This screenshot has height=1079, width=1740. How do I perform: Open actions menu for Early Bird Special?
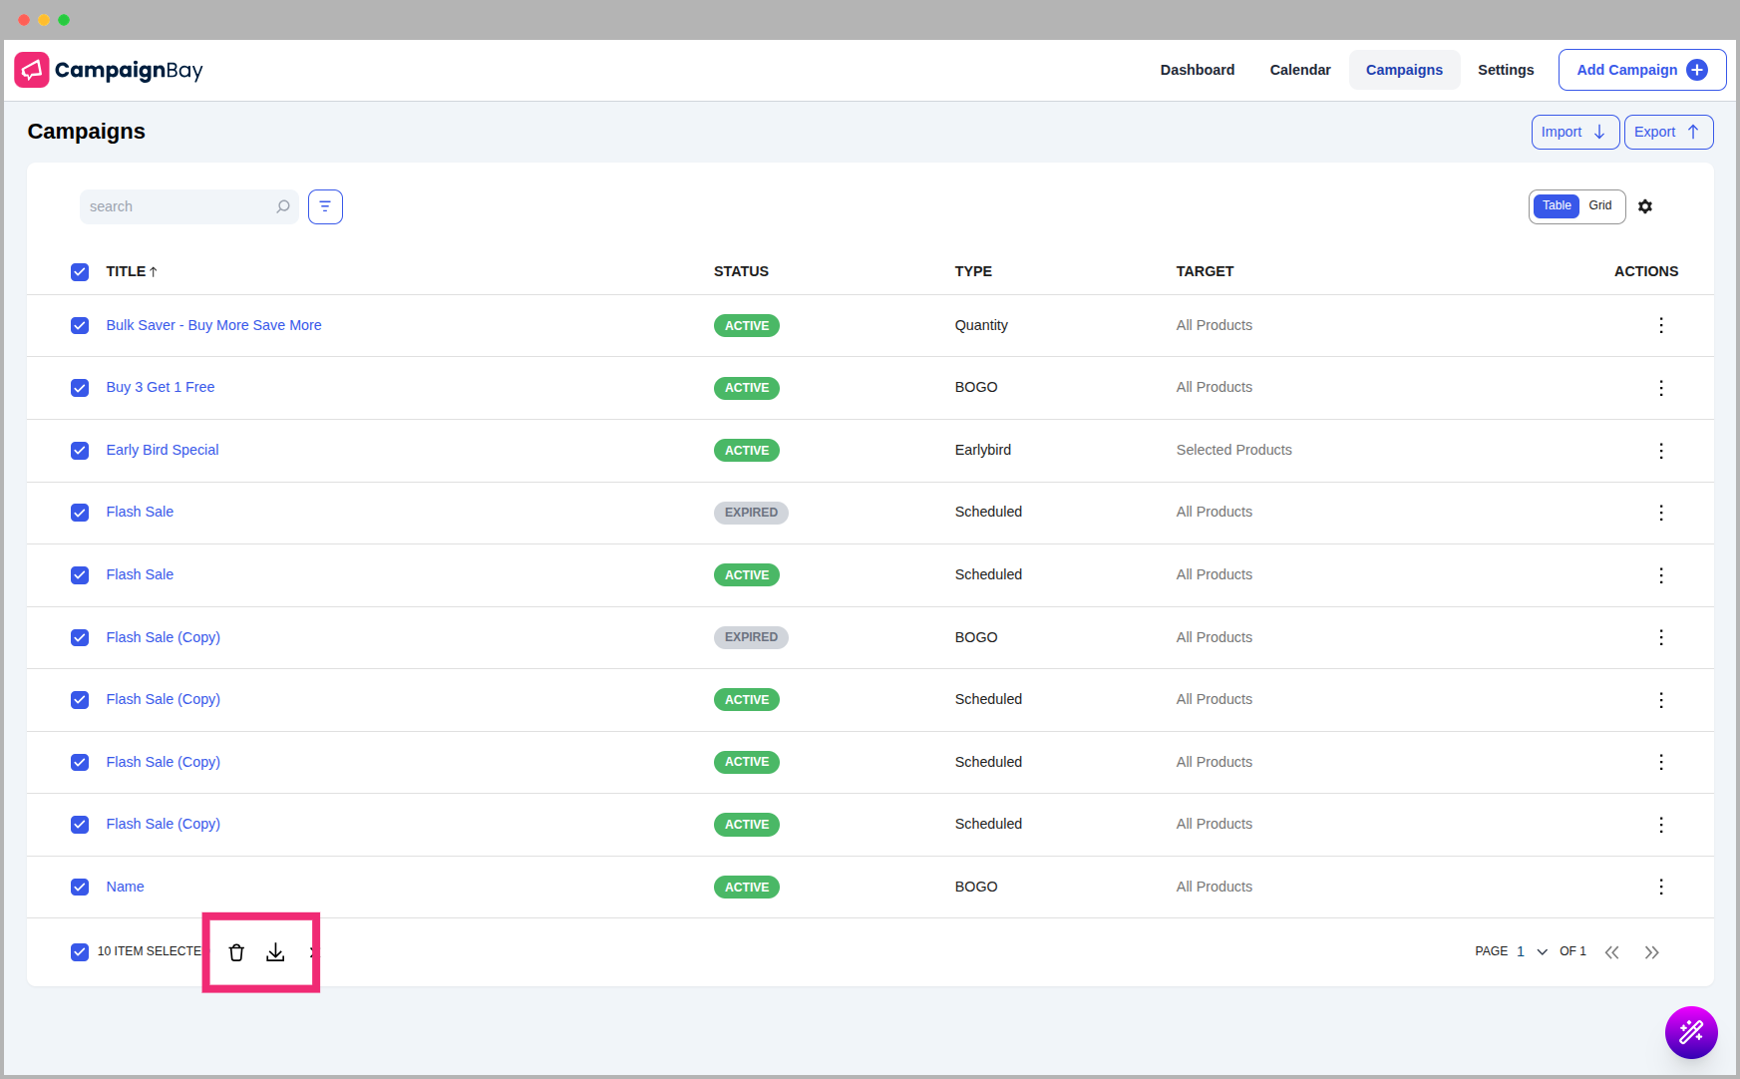coord(1661,451)
